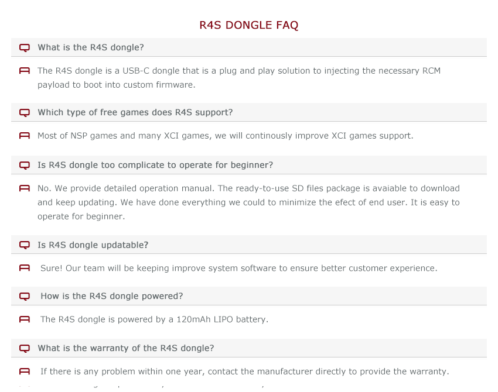Click the A icon next to the USB-C dongle answer
Screen dimensions: 498x392
pyautogui.click(x=25, y=70)
